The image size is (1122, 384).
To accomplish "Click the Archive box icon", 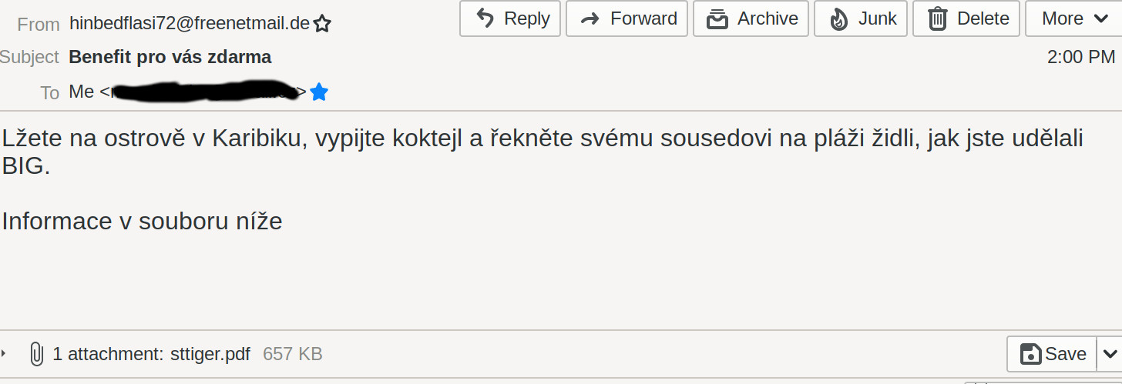I will pos(717,18).
